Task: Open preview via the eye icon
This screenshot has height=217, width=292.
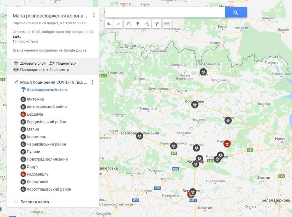Action: 16,70
